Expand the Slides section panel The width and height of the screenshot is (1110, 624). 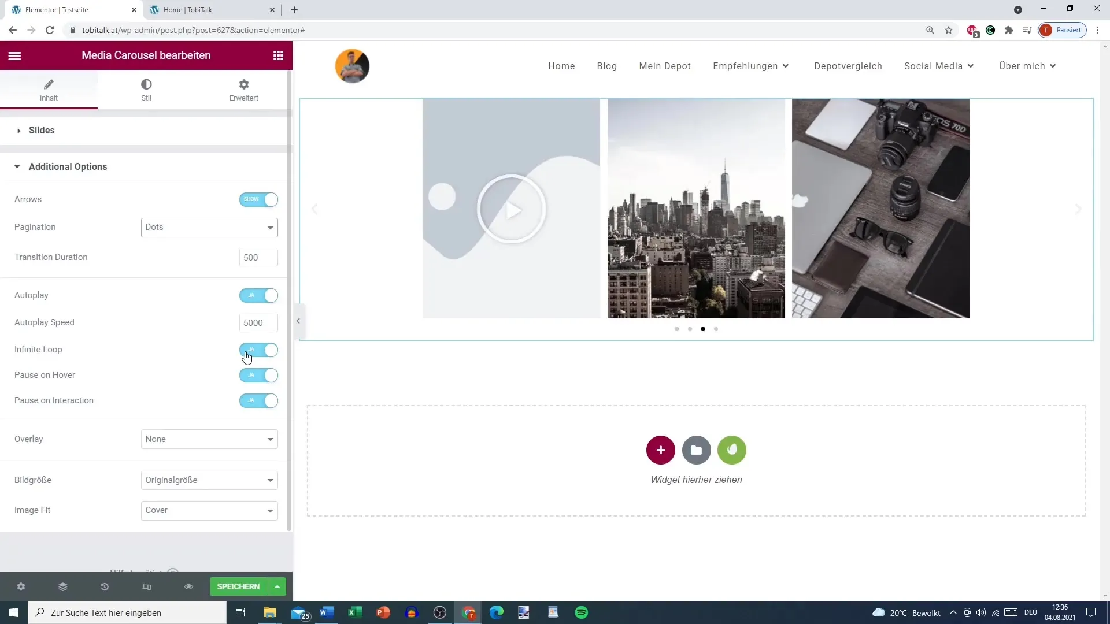pos(42,130)
